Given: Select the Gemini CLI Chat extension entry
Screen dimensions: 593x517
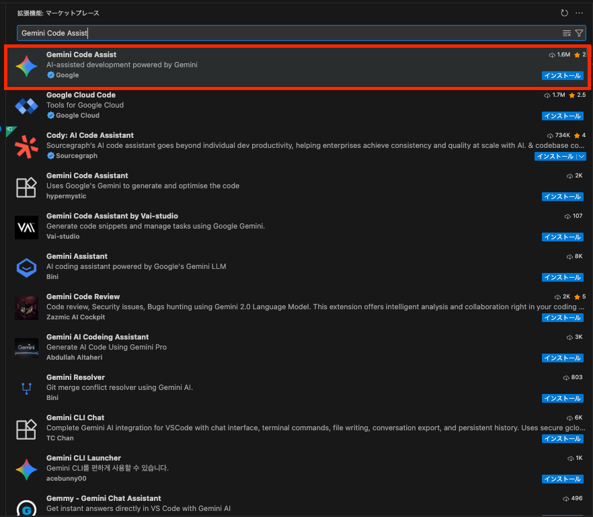Looking at the screenshot, I should (x=75, y=417).
